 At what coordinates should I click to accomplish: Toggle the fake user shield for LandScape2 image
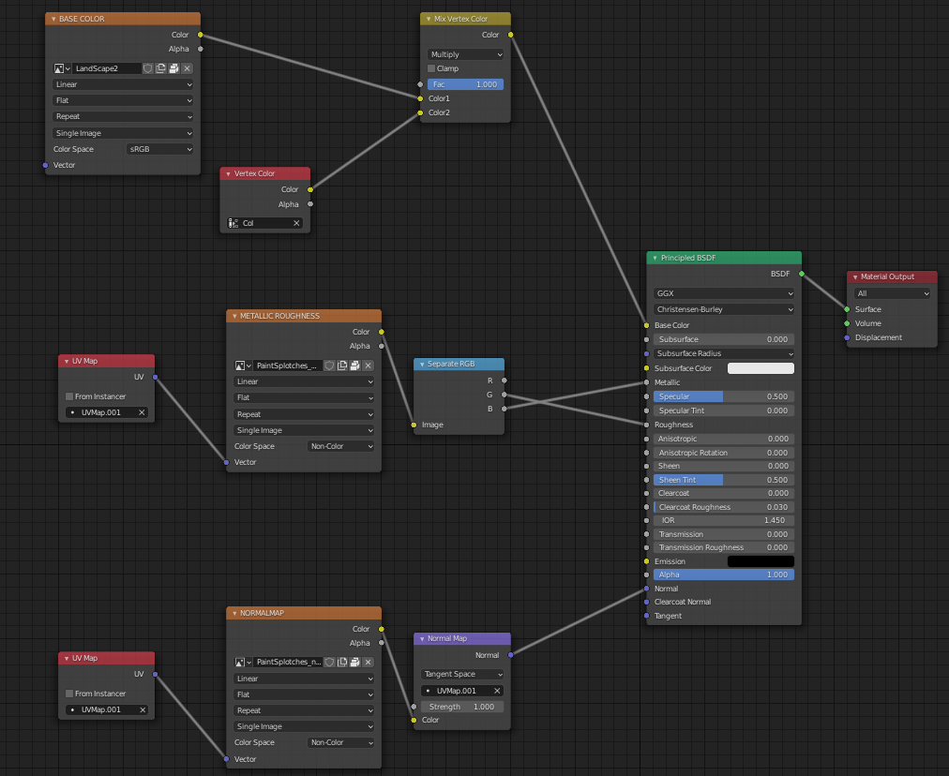(x=148, y=67)
